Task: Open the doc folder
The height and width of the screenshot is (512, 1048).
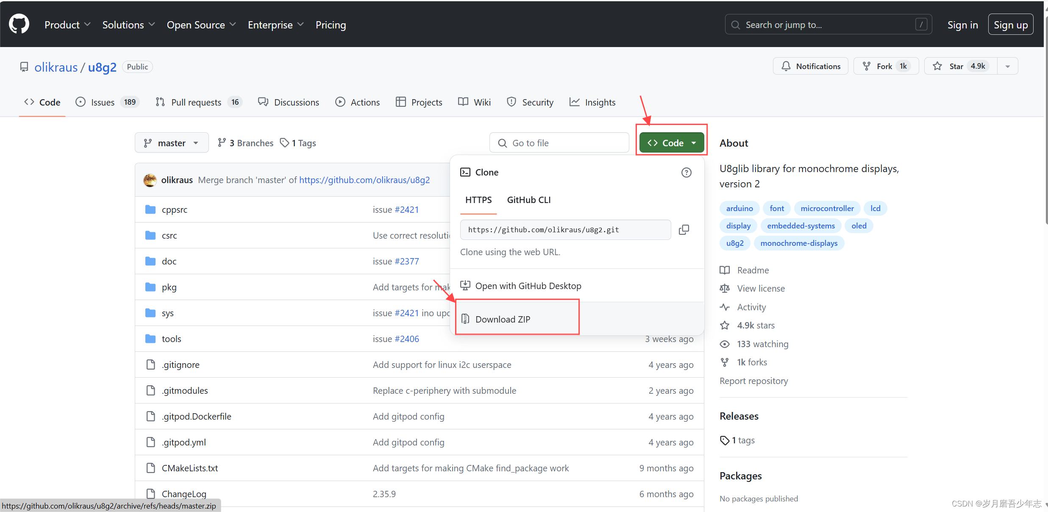Action: click(x=169, y=261)
